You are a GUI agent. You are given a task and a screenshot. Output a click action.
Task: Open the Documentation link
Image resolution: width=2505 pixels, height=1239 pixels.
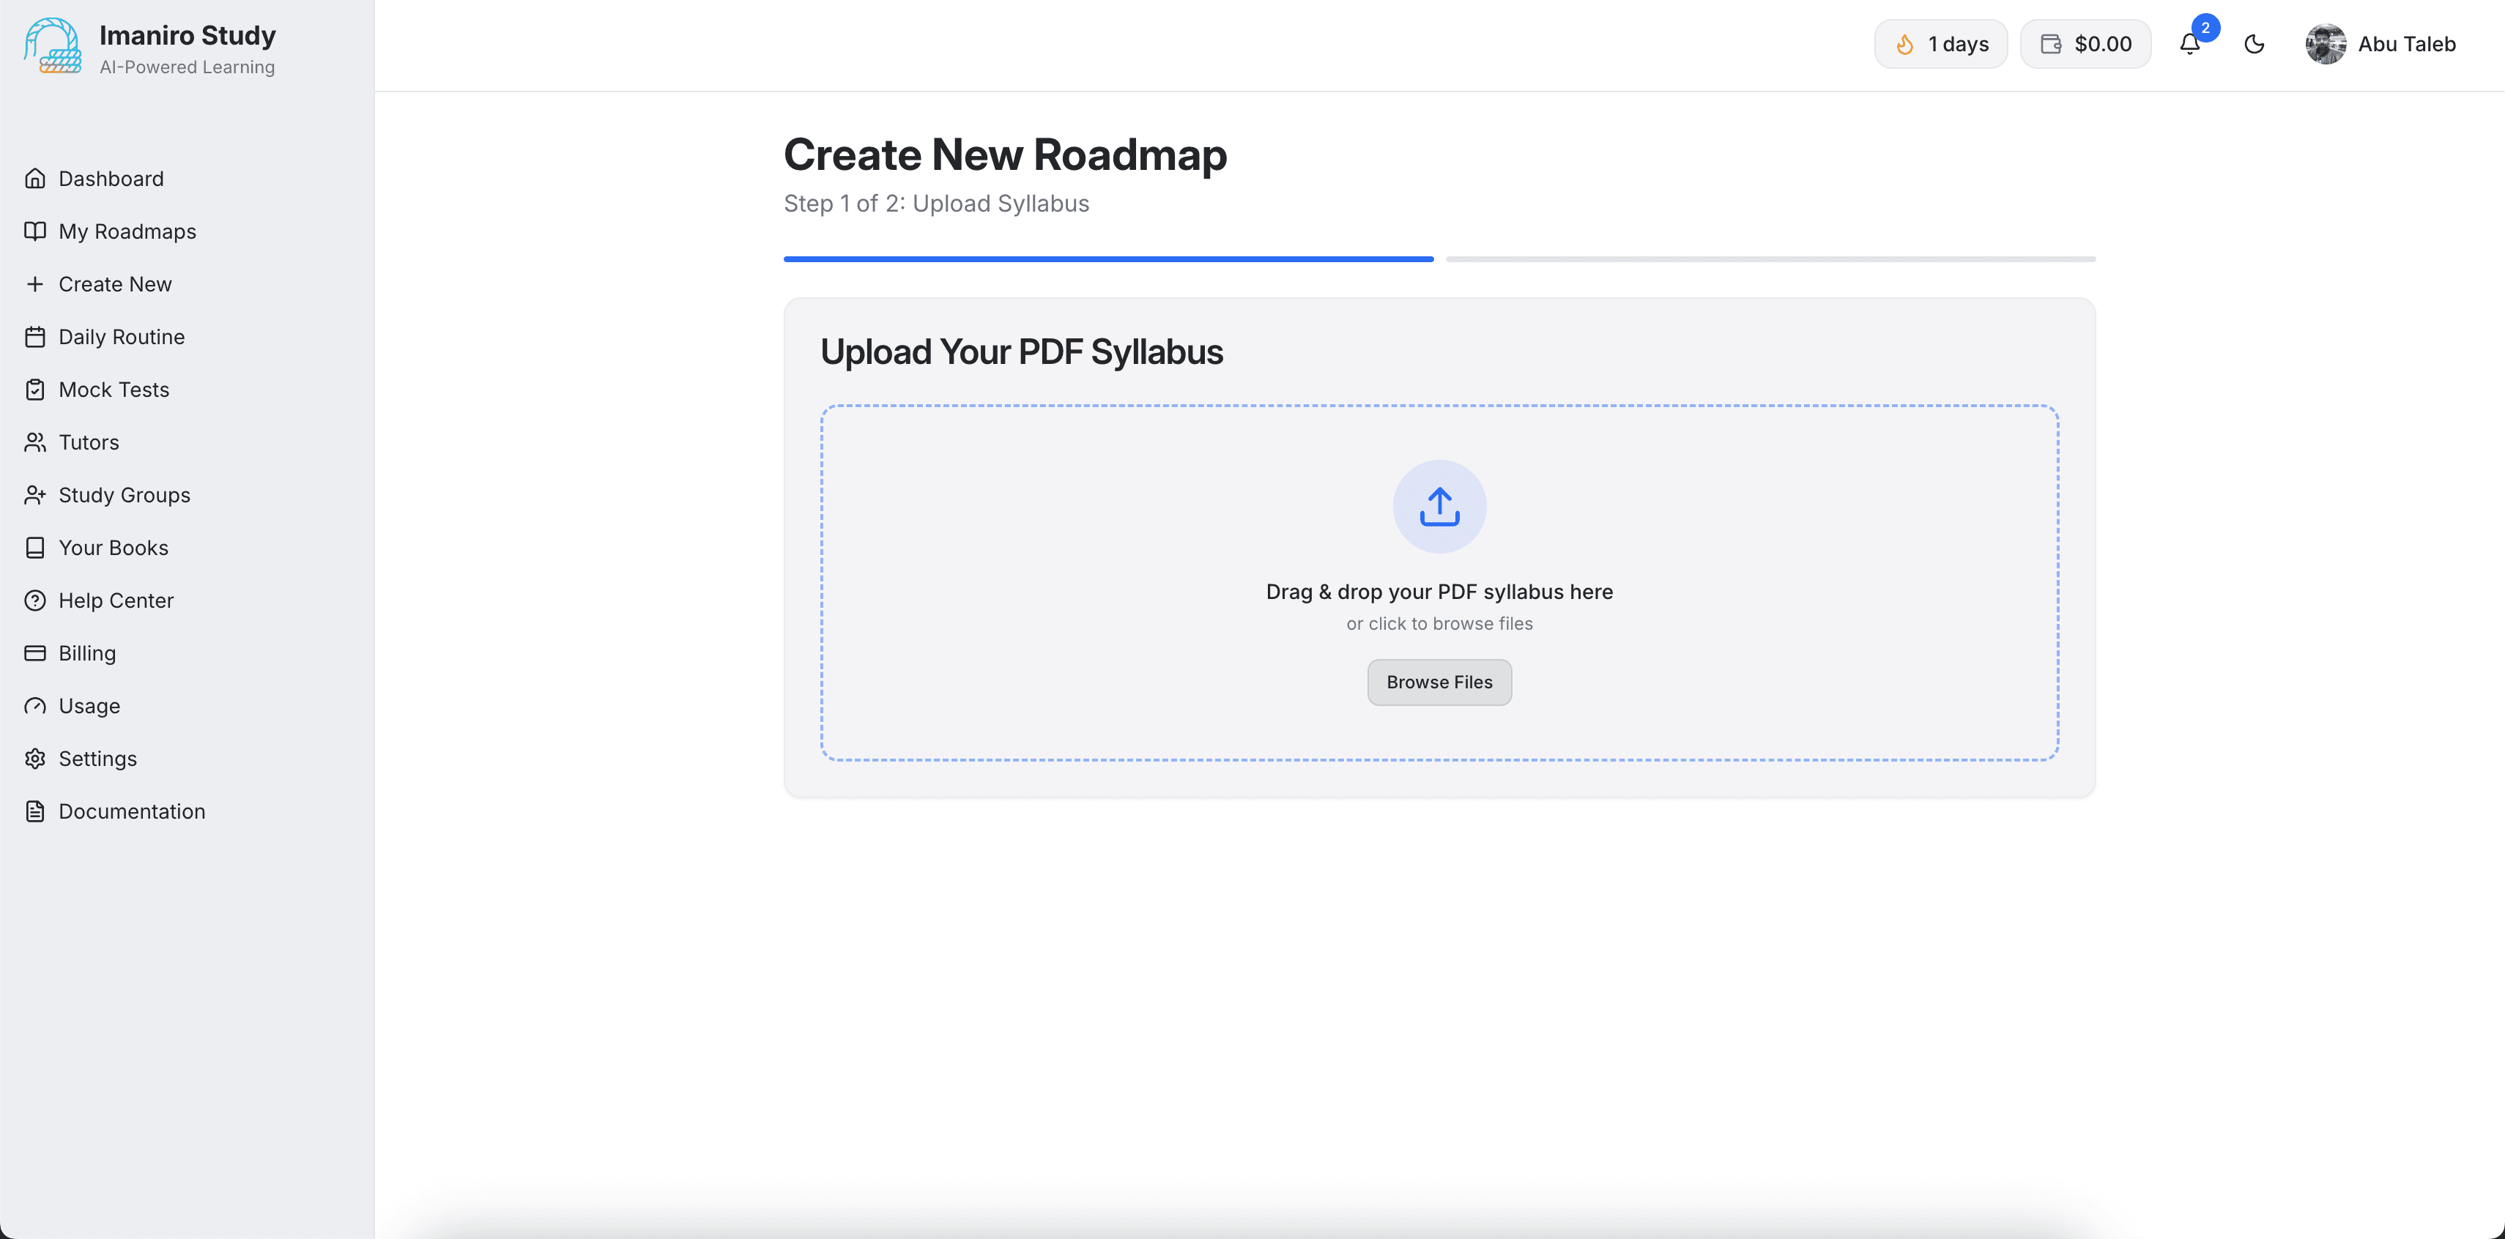[133, 811]
